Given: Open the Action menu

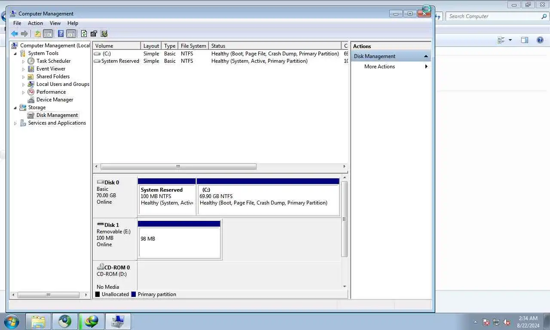Looking at the screenshot, I should click(35, 23).
